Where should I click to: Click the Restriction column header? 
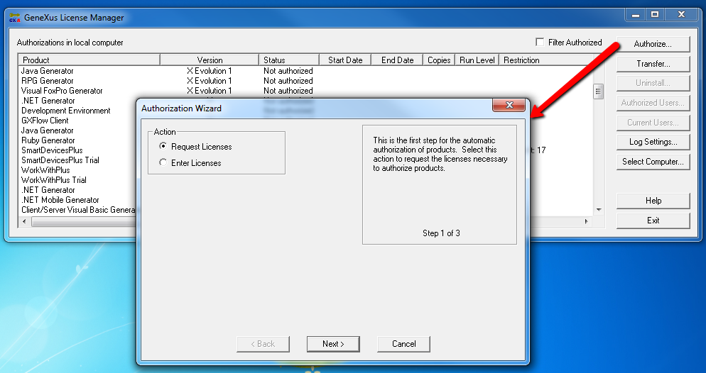(546, 60)
